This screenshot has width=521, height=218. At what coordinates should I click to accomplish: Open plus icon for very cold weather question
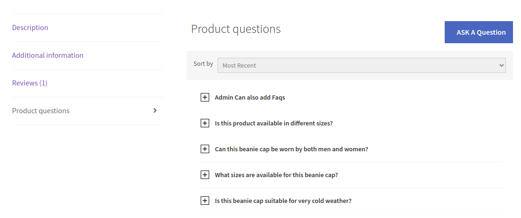click(x=204, y=201)
